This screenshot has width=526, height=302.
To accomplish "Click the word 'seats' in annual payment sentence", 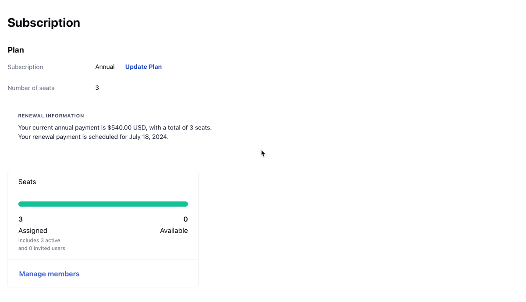I will coord(203,128).
